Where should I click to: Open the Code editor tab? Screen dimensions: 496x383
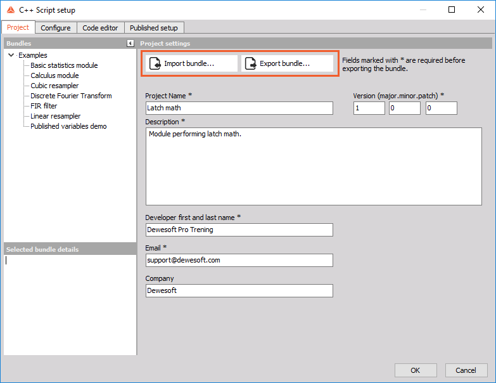tap(100, 28)
